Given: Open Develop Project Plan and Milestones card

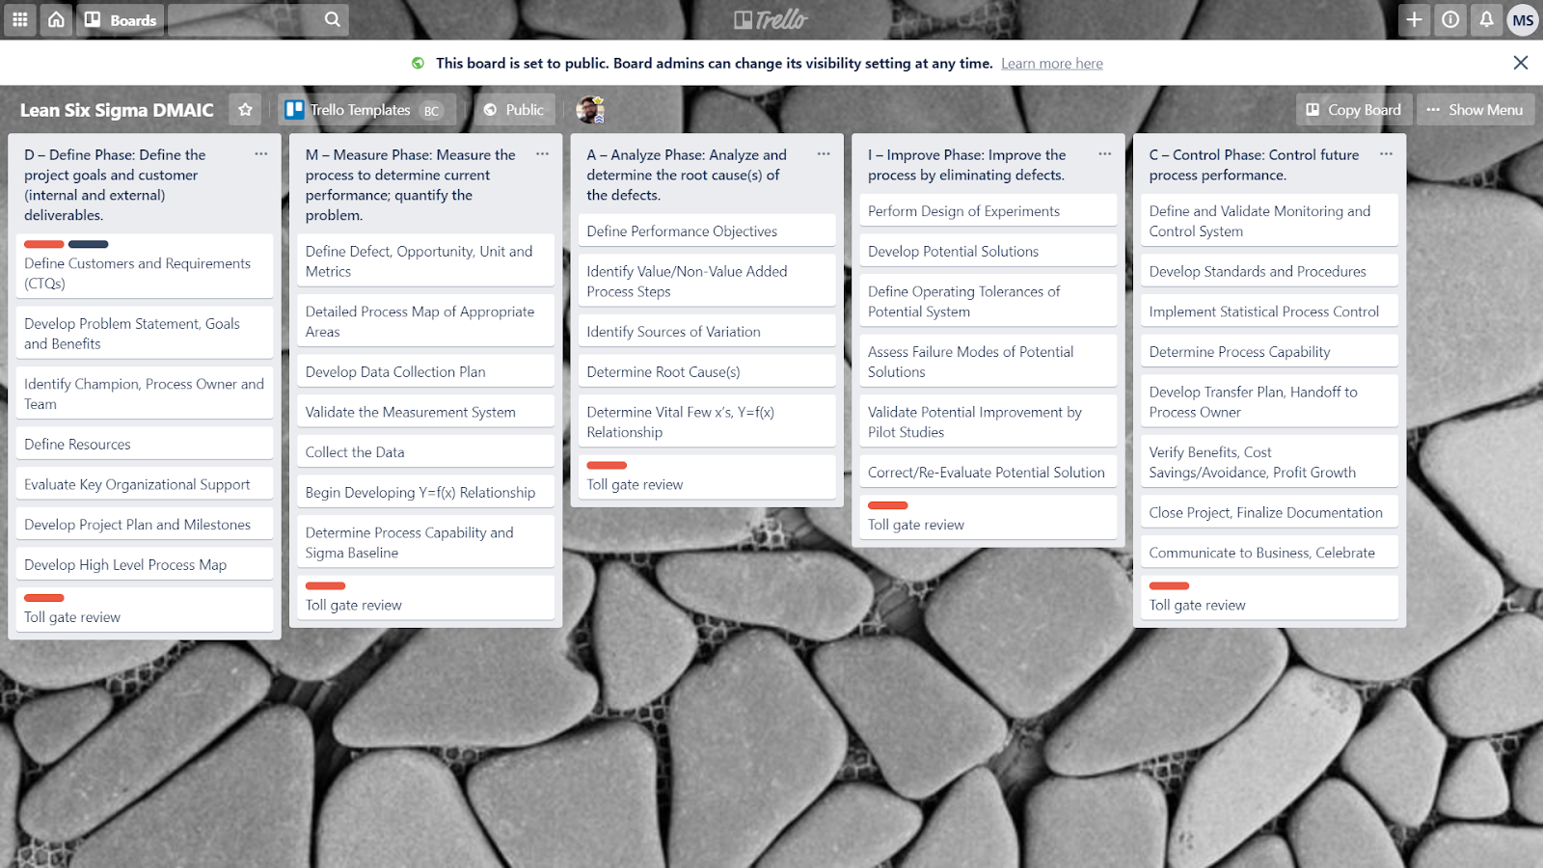Looking at the screenshot, I should [x=145, y=525].
